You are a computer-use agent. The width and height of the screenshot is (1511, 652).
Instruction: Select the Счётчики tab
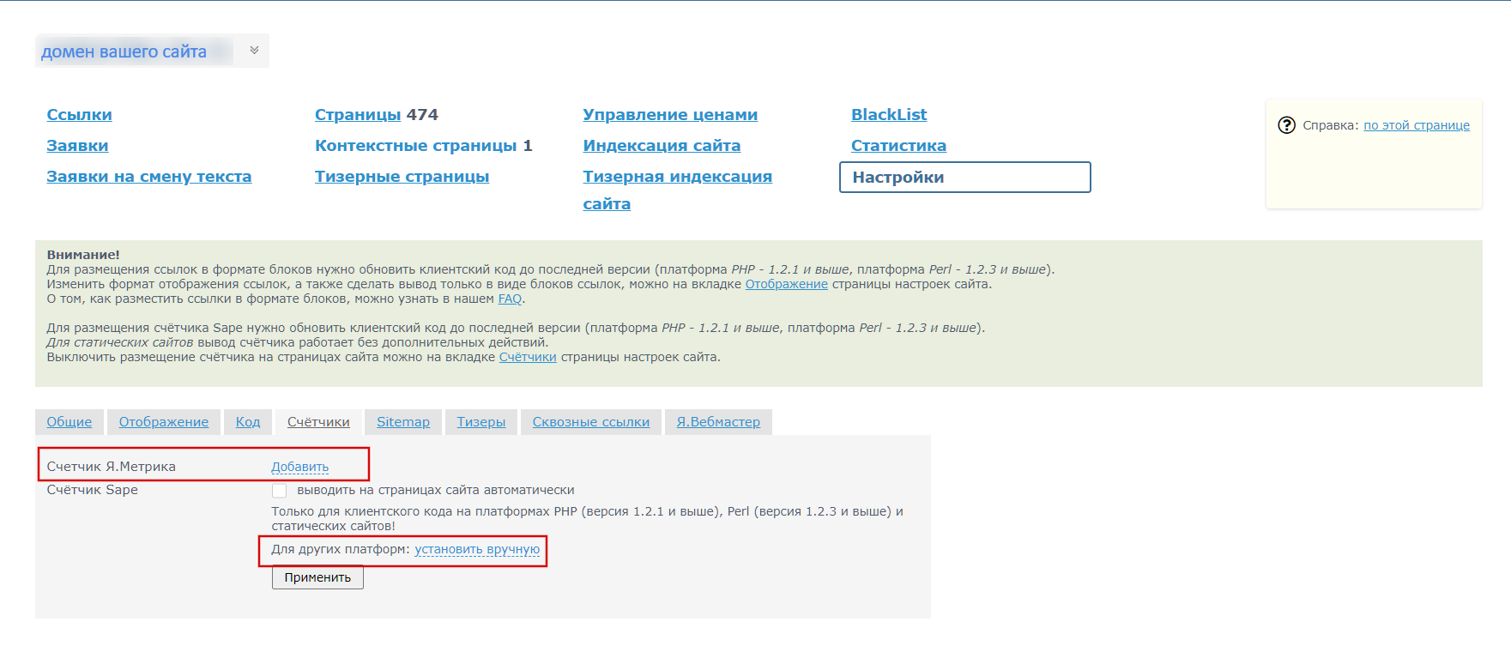(318, 422)
